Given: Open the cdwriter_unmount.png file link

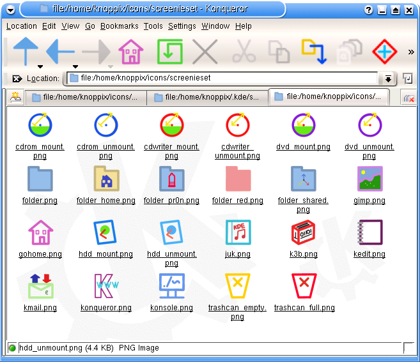Looking at the screenshot, I should (238, 151).
